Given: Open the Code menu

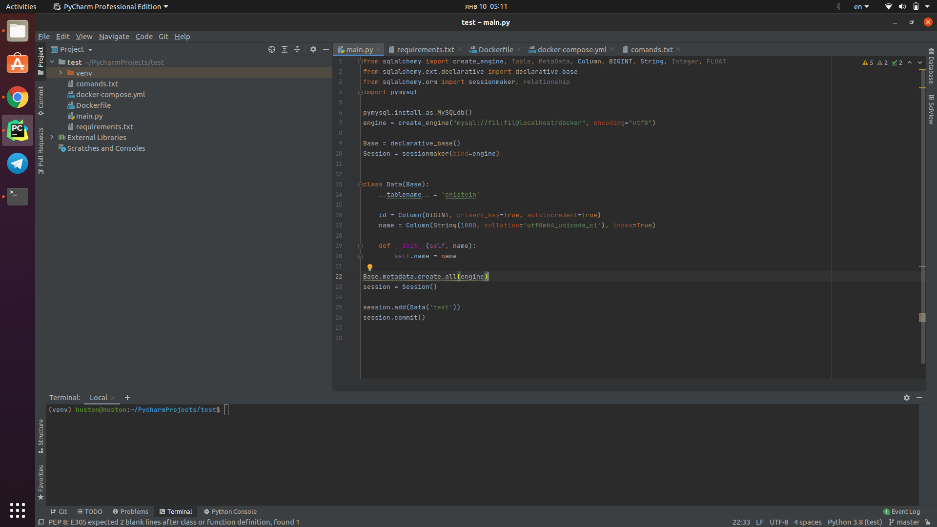Looking at the screenshot, I should point(144,37).
